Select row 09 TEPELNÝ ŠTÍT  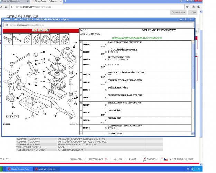135,113
